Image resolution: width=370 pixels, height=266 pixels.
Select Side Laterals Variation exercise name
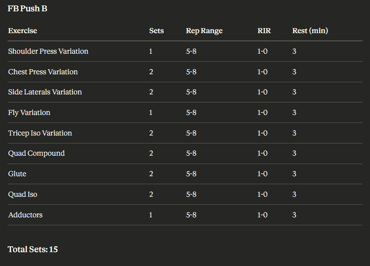(45, 92)
